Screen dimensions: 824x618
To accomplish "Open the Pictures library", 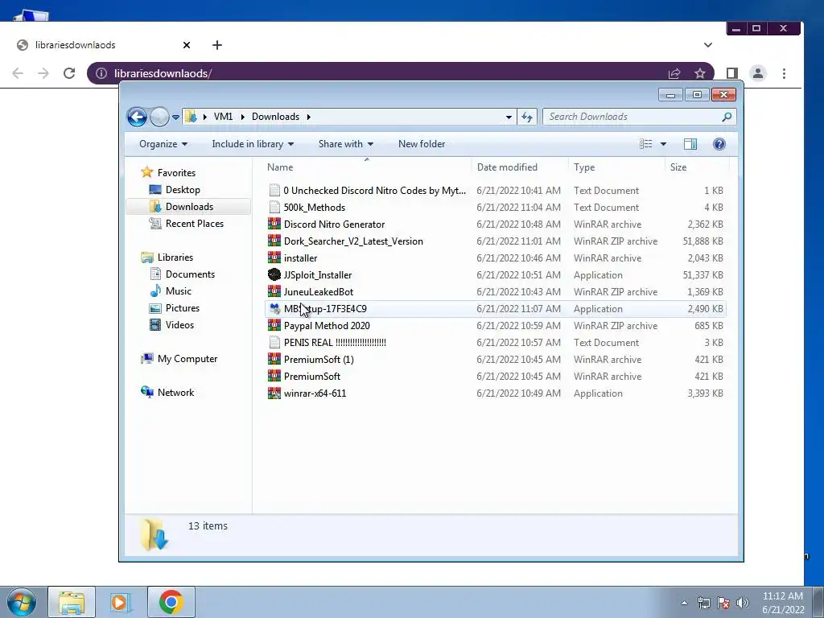I will click(183, 308).
